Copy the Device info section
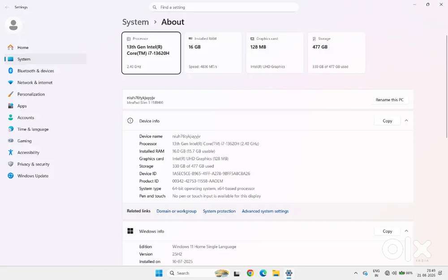448x280 pixels. click(x=387, y=121)
